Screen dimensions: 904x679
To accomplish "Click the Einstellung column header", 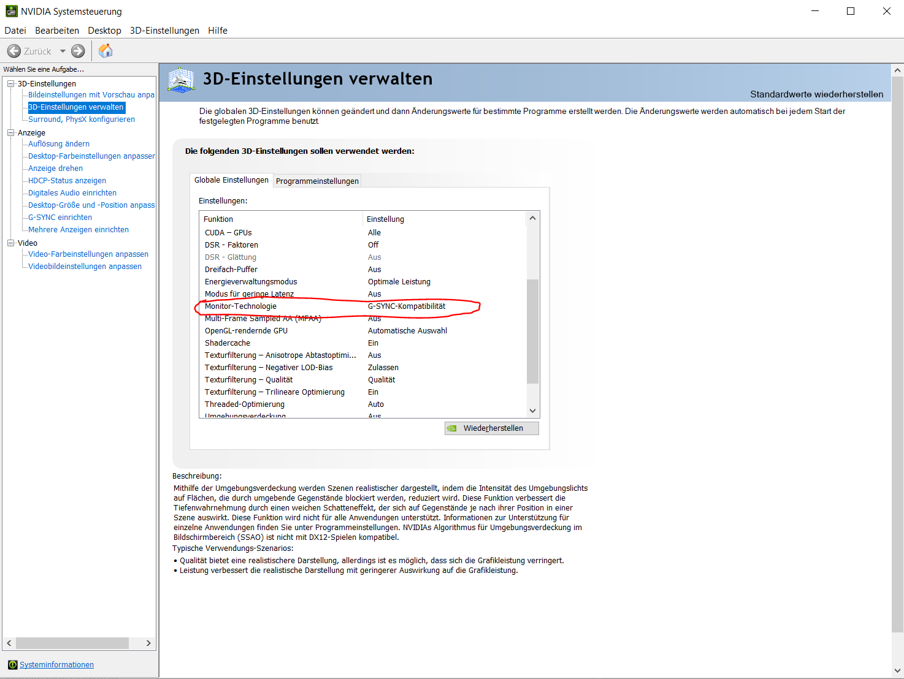I will point(445,219).
